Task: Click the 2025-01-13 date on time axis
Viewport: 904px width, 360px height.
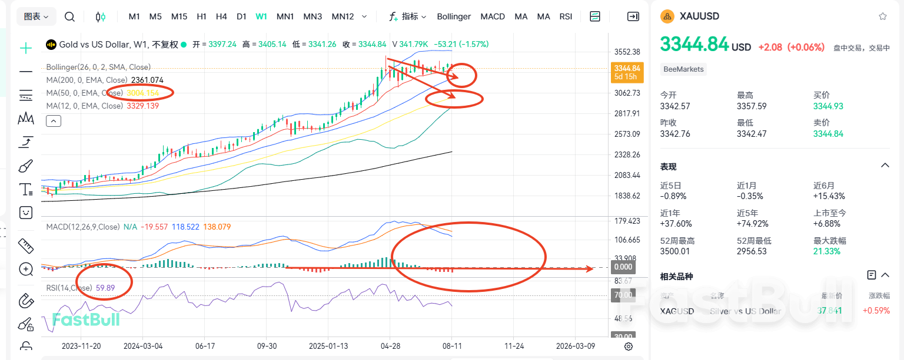Action: [x=330, y=346]
